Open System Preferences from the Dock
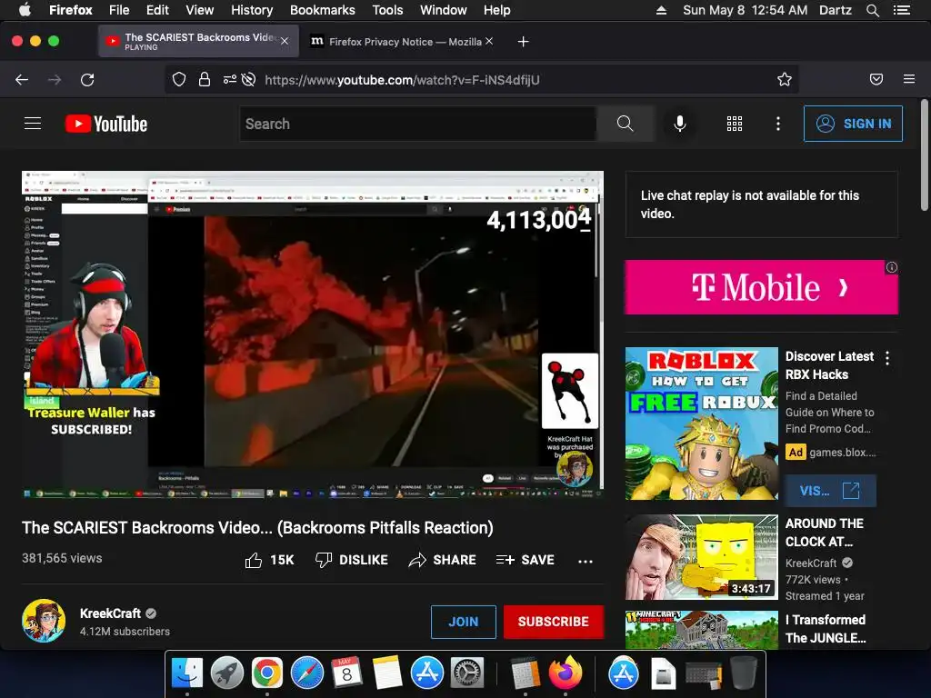The width and height of the screenshot is (931, 698). tap(467, 673)
